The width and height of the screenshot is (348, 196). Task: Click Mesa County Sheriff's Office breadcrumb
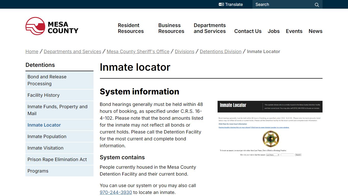click(138, 52)
